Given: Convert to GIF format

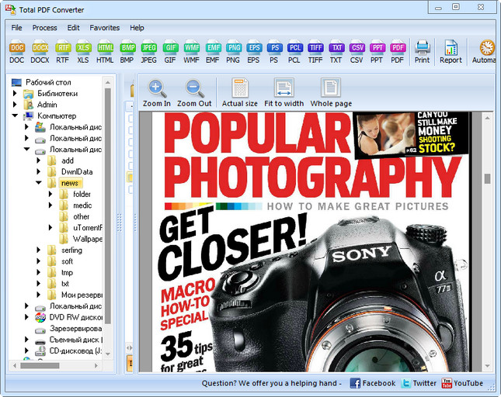Looking at the screenshot, I should coord(170,53).
